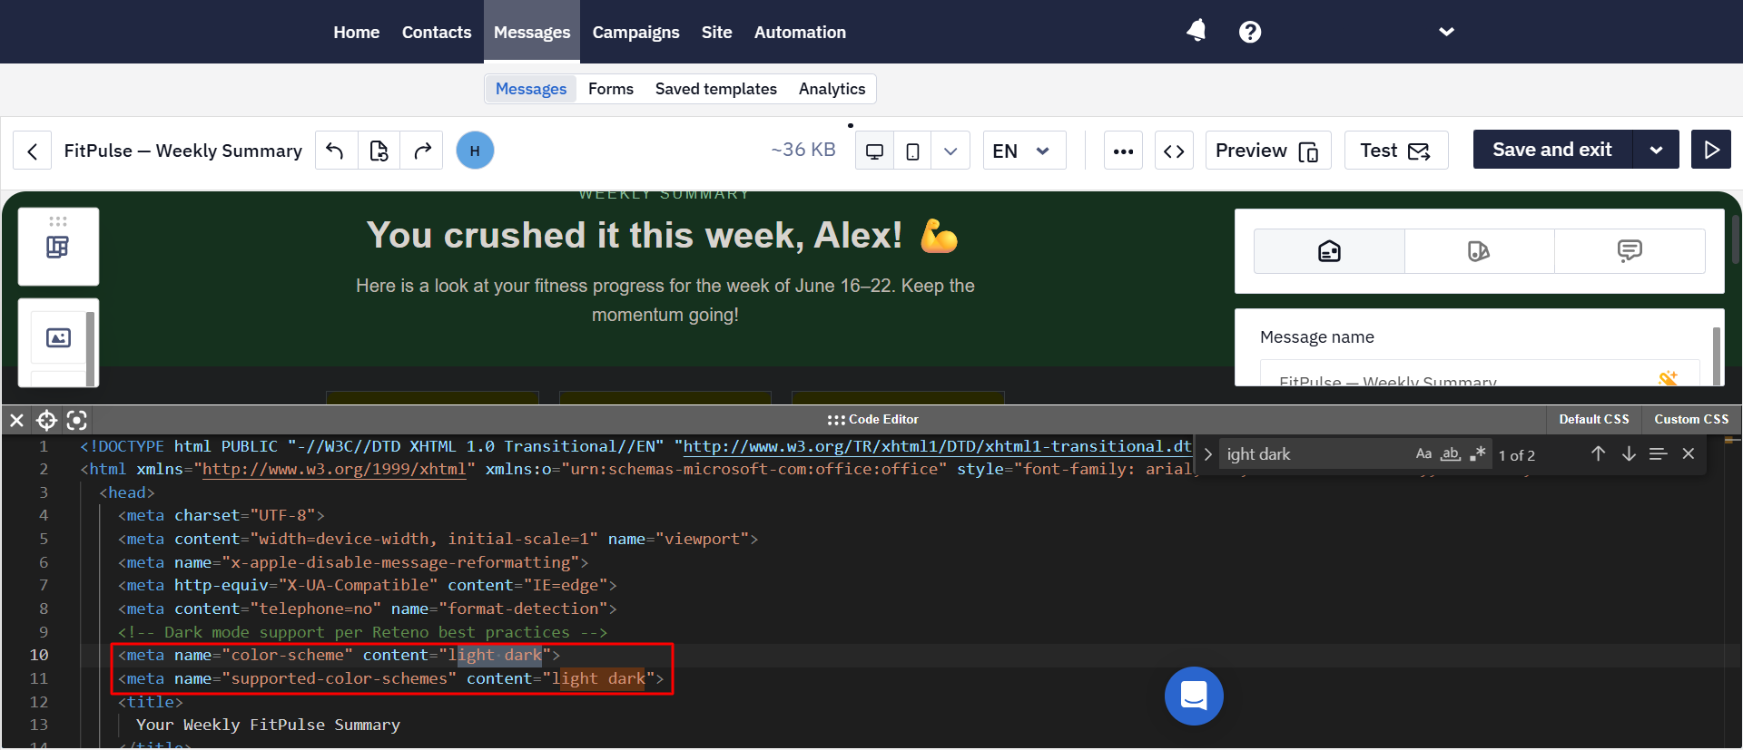
Task: Open the help question mark
Action: click(1250, 32)
